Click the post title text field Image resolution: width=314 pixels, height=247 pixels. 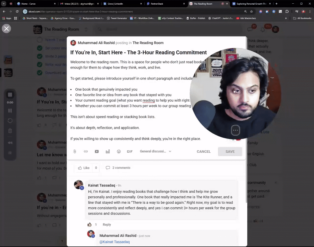click(x=138, y=53)
